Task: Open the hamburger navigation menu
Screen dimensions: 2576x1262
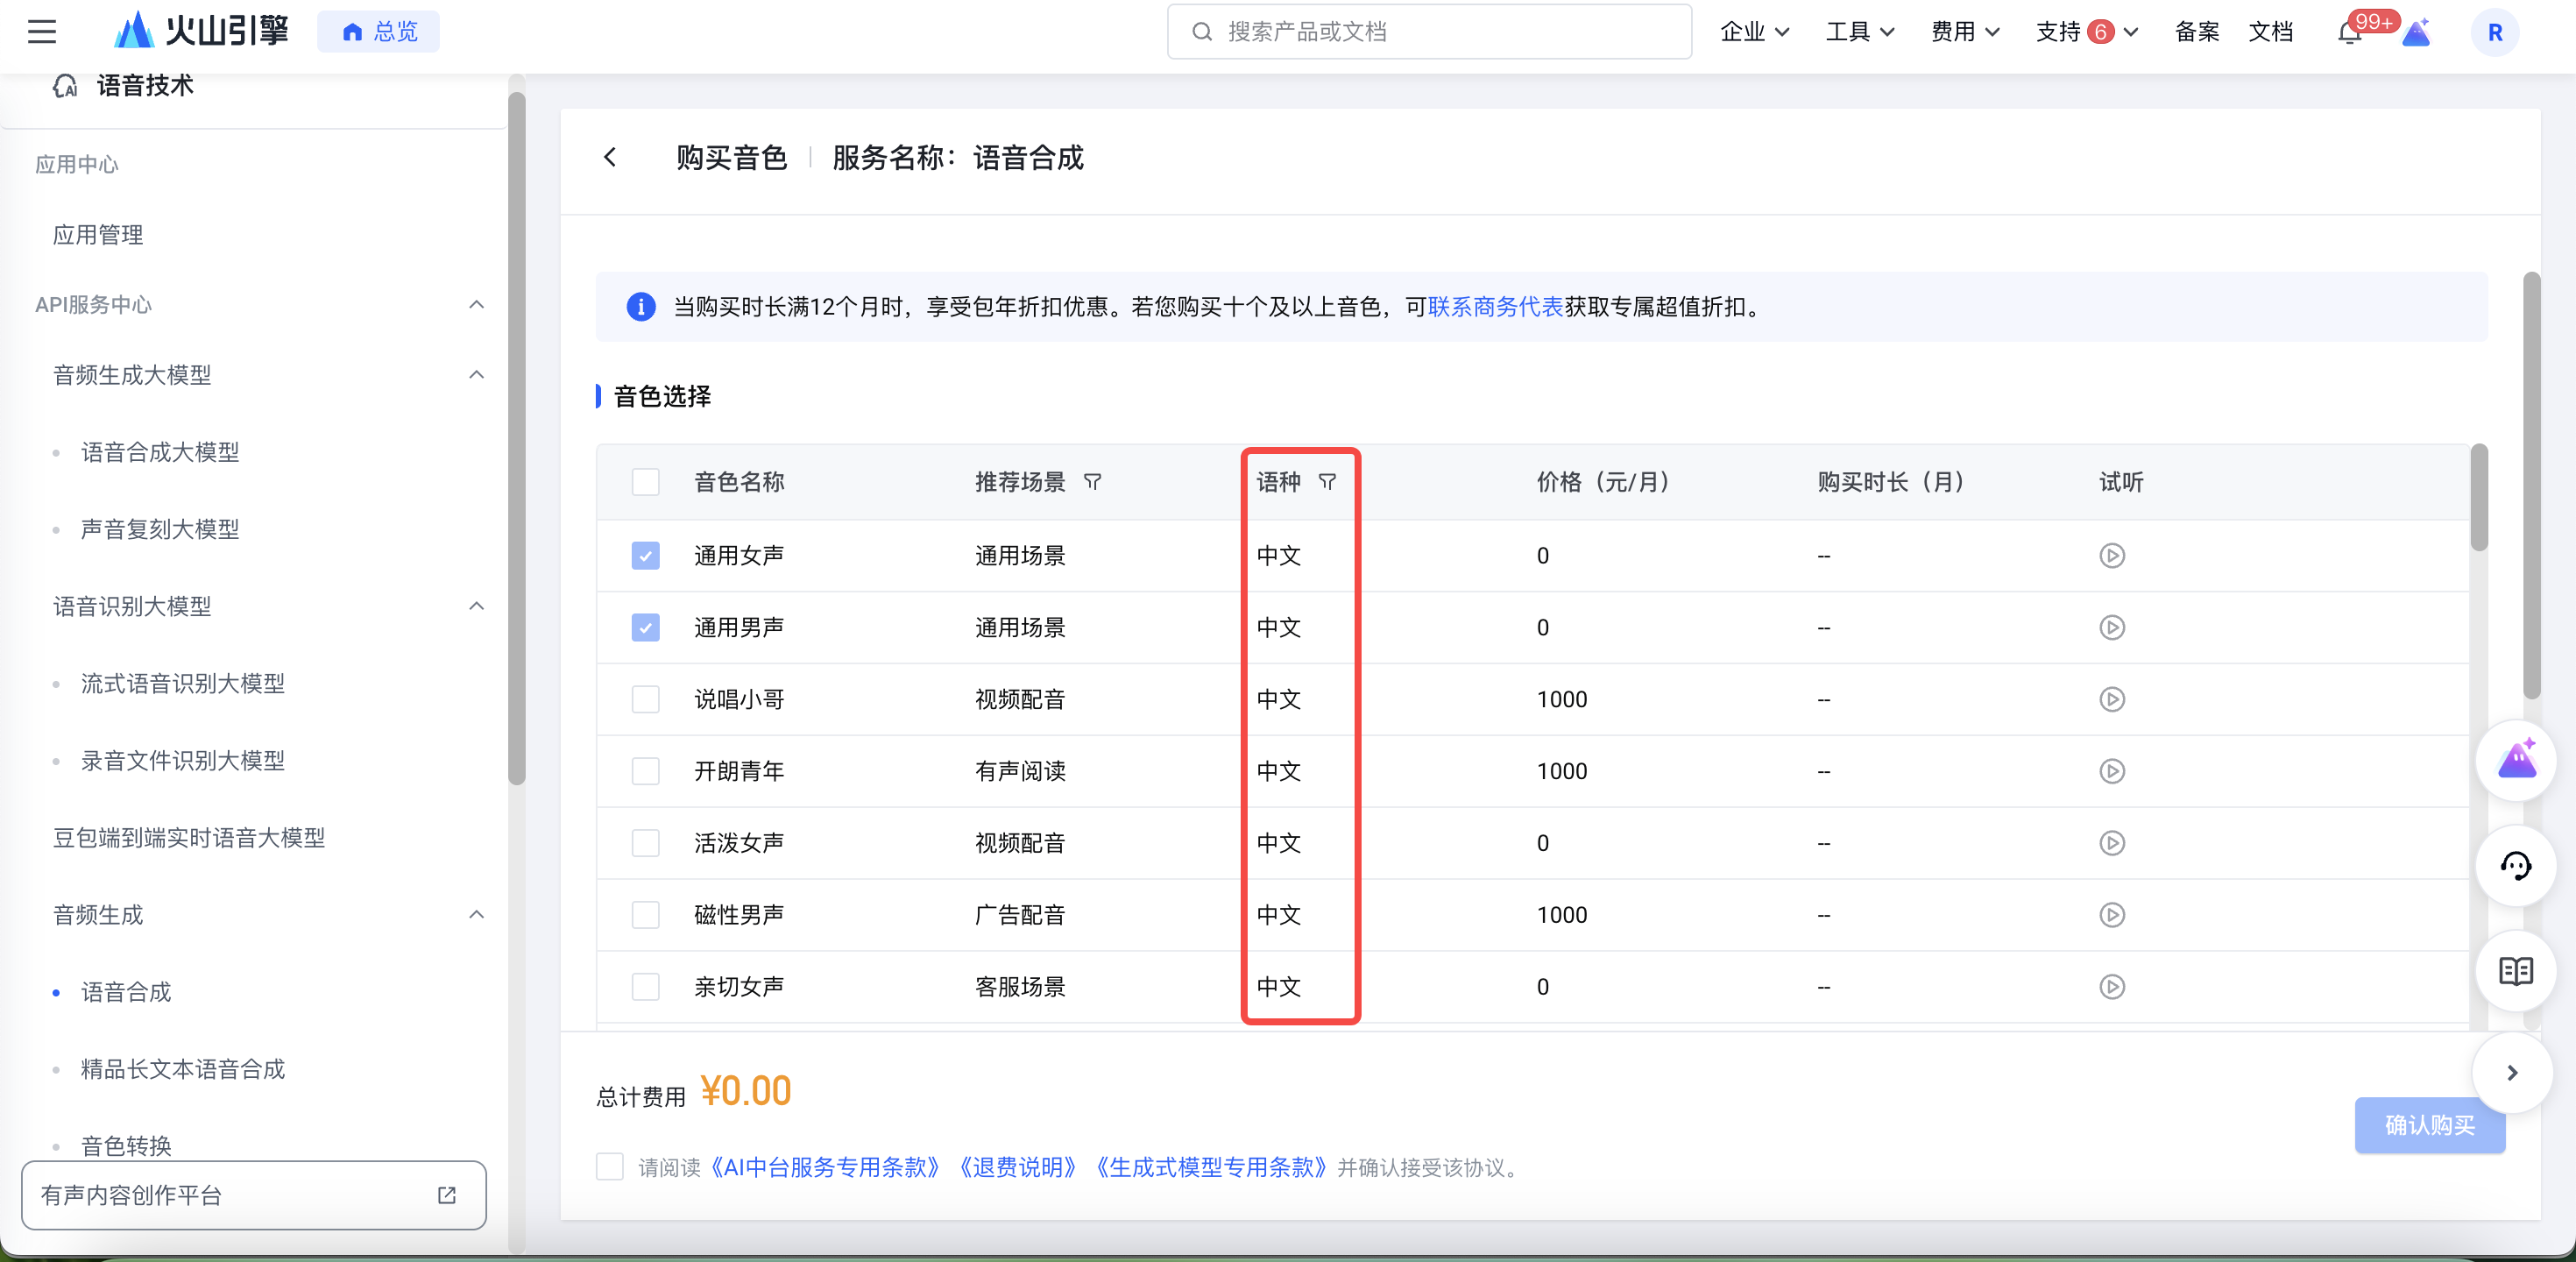Action: (42, 32)
